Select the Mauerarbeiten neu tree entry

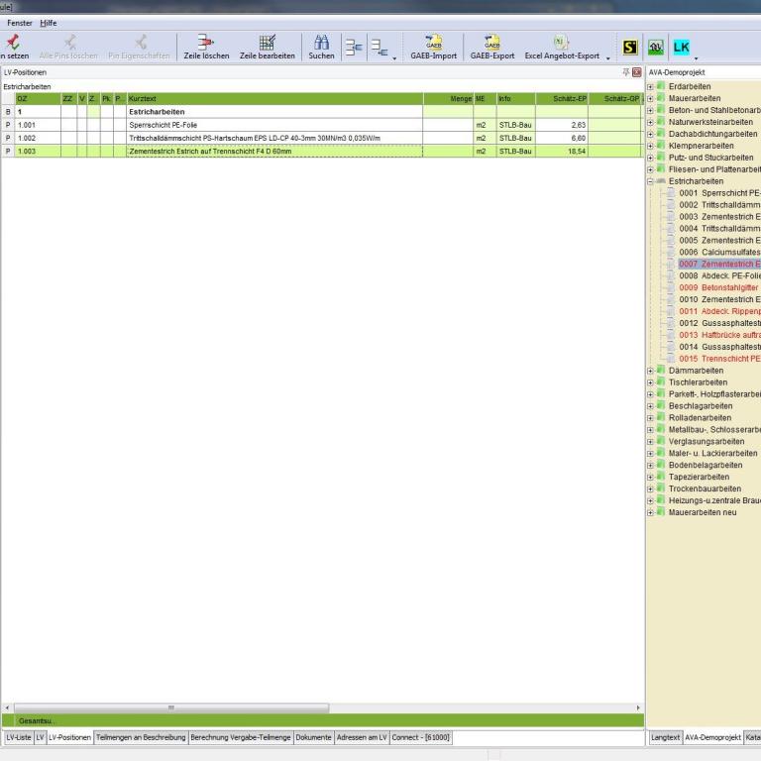(x=703, y=512)
